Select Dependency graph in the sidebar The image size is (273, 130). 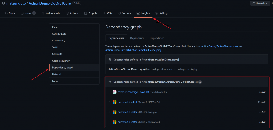click(74, 68)
